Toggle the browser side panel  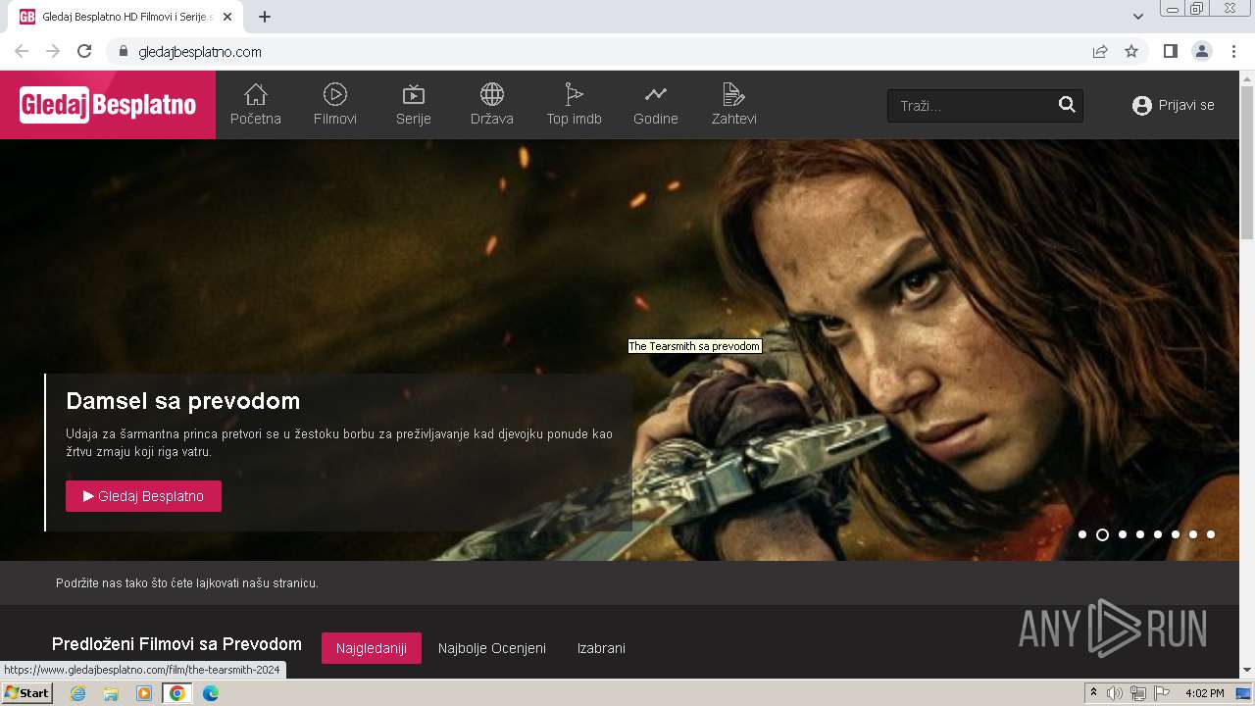coord(1170,51)
